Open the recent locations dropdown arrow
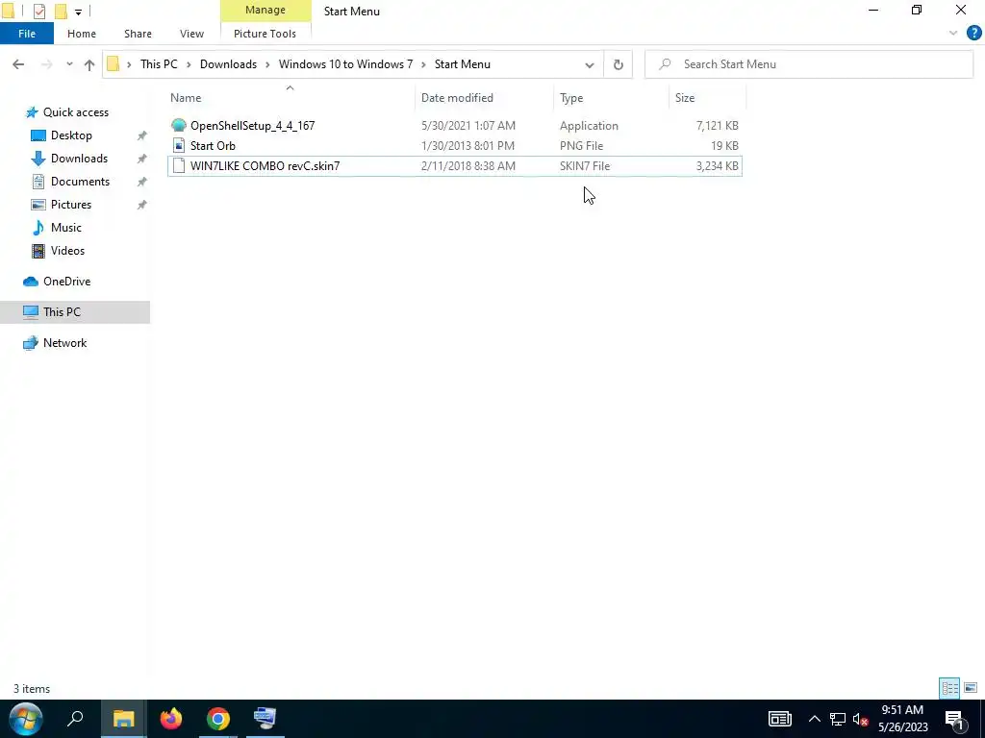The height and width of the screenshot is (738, 985). coord(69,64)
